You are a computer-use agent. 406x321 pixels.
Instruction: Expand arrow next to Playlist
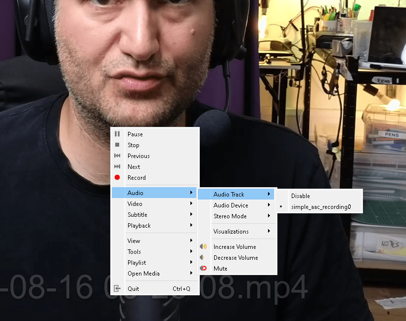tap(191, 262)
